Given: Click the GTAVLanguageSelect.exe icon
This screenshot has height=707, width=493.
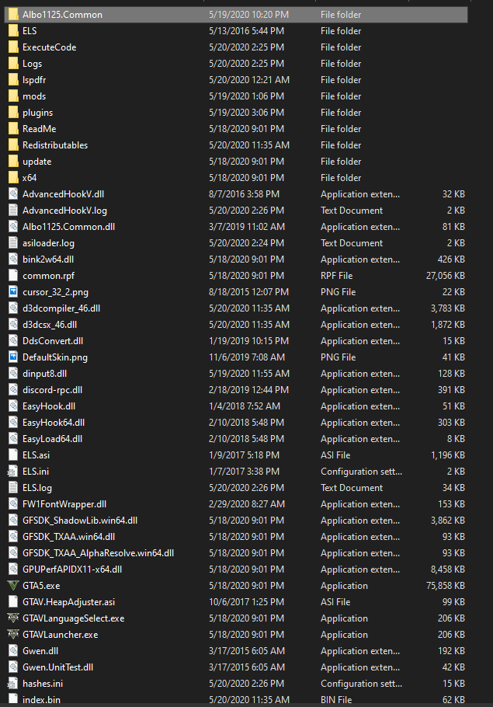Looking at the screenshot, I should (x=13, y=618).
